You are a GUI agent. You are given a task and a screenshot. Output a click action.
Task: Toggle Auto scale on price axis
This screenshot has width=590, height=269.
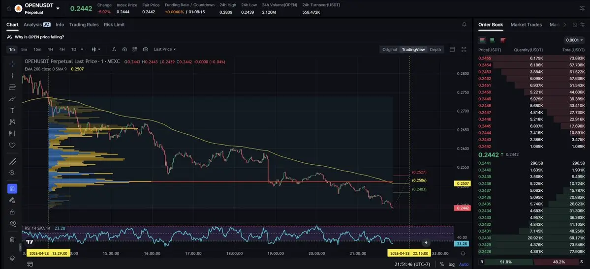(x=464, y=265)
